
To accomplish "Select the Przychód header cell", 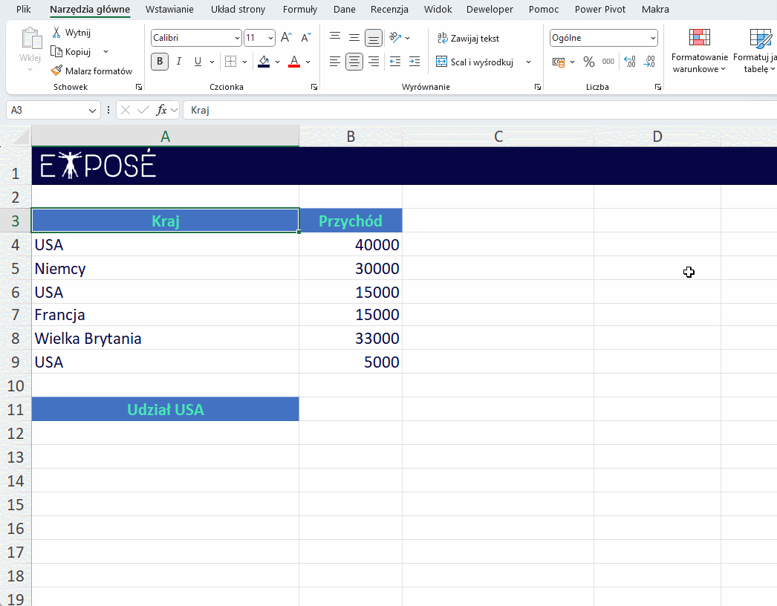I will pos(351,221).
